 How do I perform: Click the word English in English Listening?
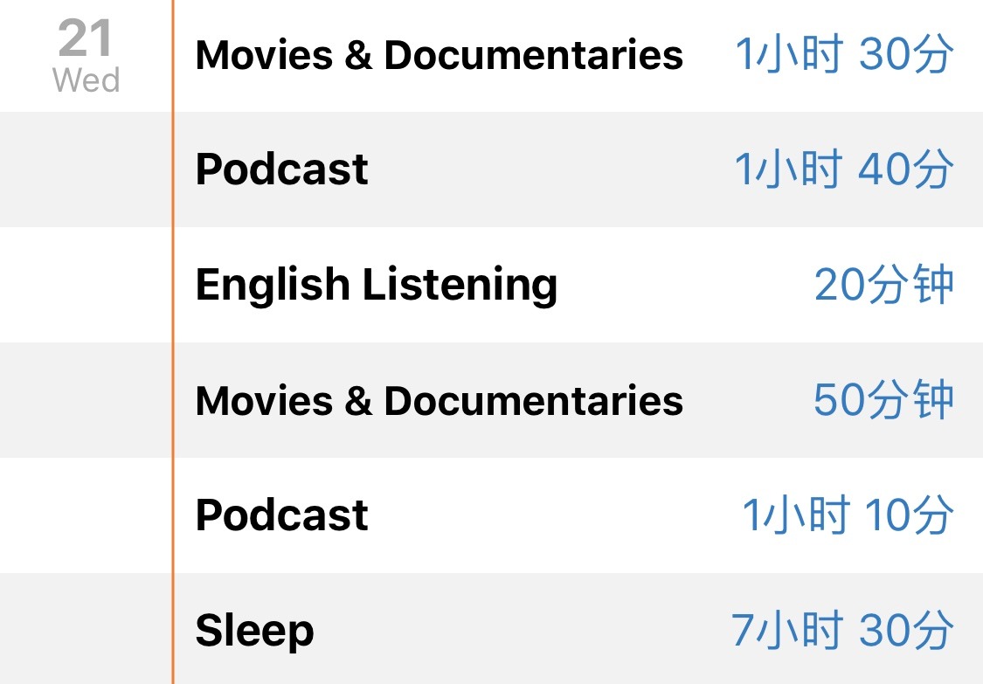(x=272, y=286)
